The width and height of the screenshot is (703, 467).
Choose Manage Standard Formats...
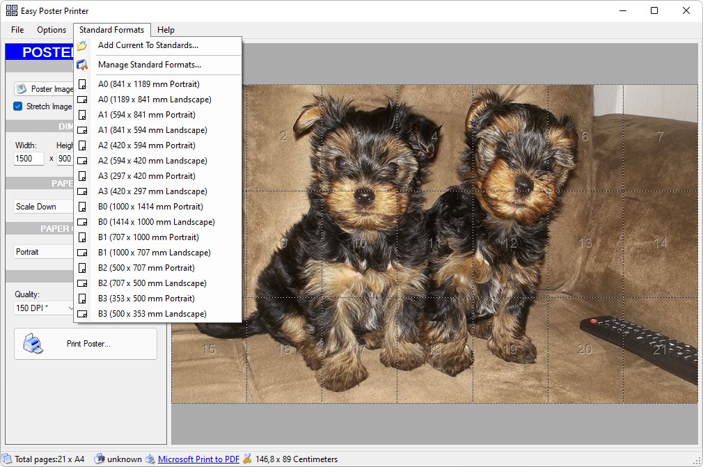coord(158,65)
